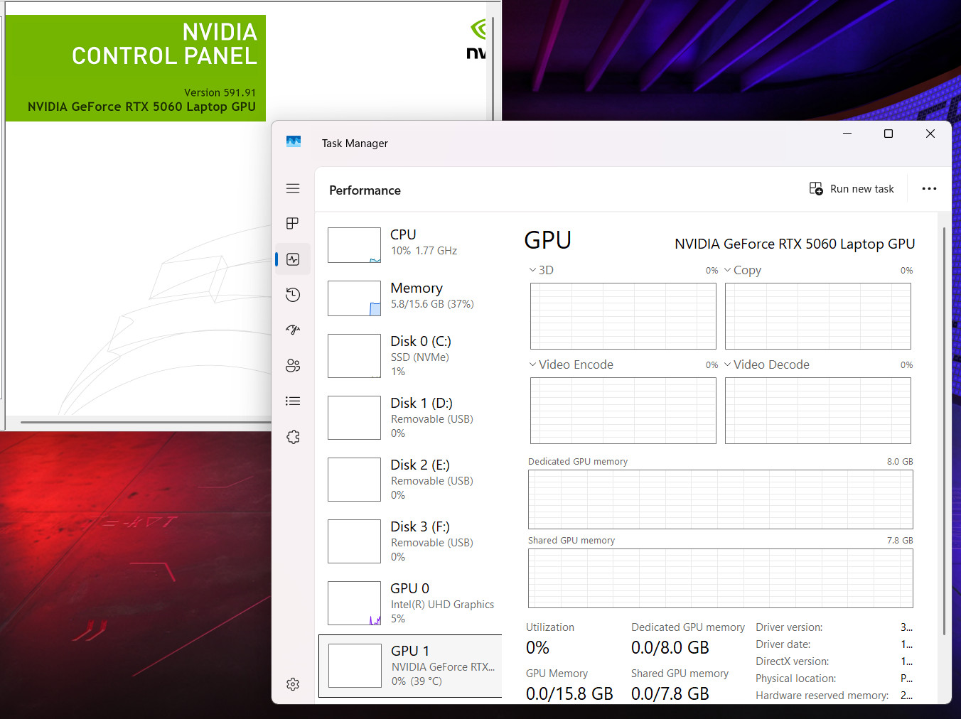Click the DirectX version label

792,661
